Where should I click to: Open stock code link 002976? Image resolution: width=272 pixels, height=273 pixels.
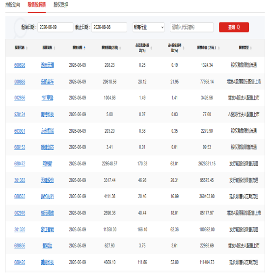(x=20, y=213)
